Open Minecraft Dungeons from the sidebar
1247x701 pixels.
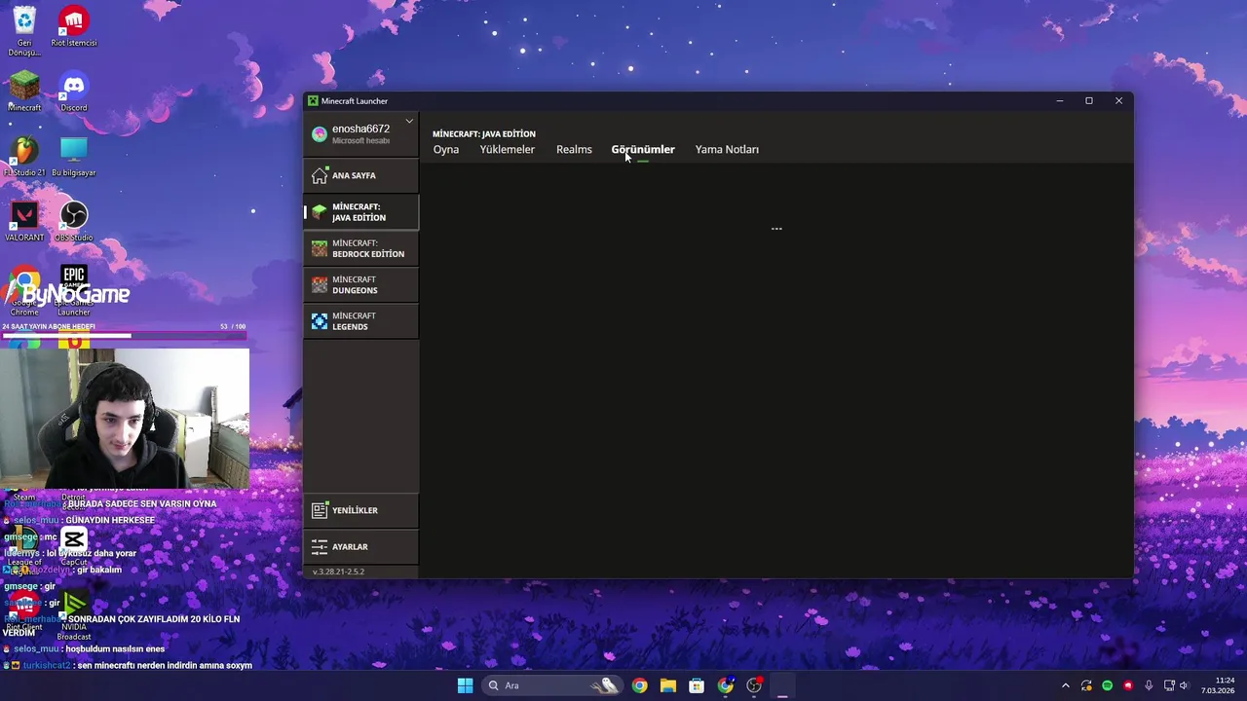pyautogui.click(x=360, y=284)
